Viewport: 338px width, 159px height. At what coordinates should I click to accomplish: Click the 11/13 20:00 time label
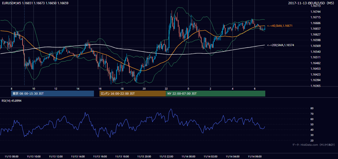pos(144,157)
